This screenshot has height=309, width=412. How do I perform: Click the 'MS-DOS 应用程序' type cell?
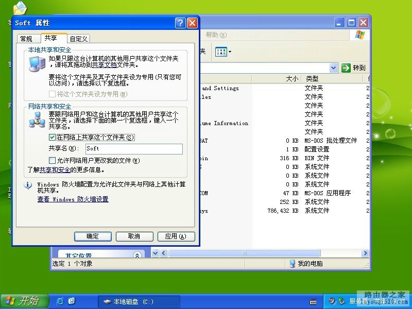point(328,193)
